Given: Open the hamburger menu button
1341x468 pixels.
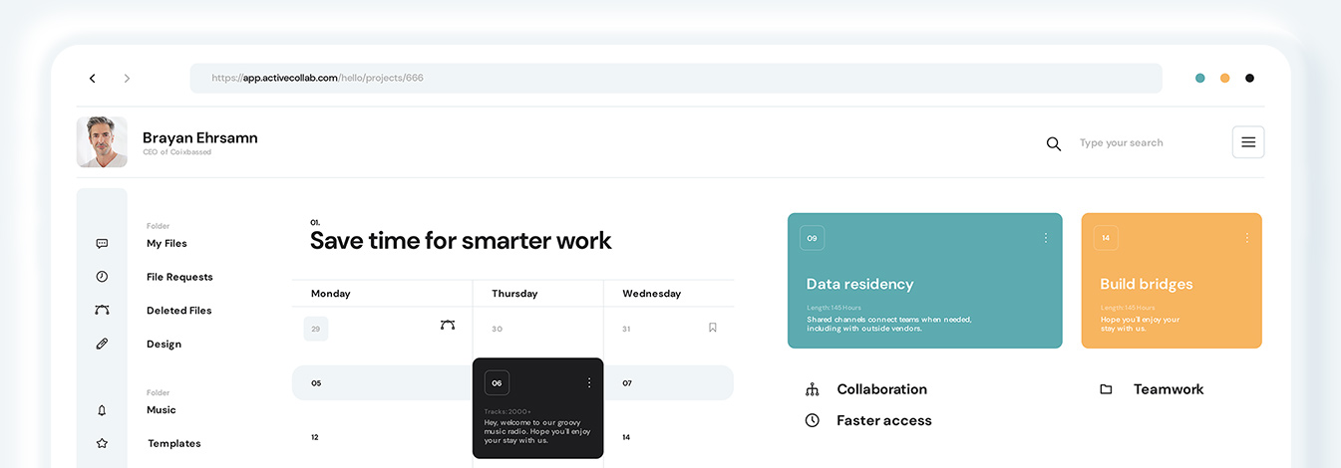Looking at the screenshot, I should coord(1247,142).
